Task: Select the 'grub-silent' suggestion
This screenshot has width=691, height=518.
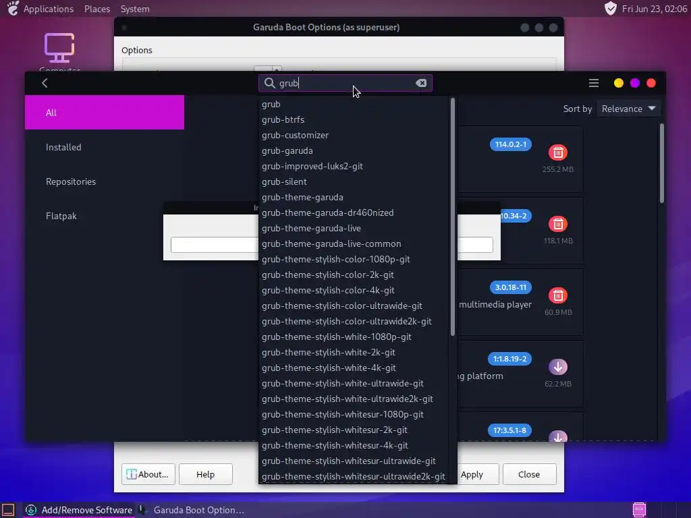Action: (354, 181)
